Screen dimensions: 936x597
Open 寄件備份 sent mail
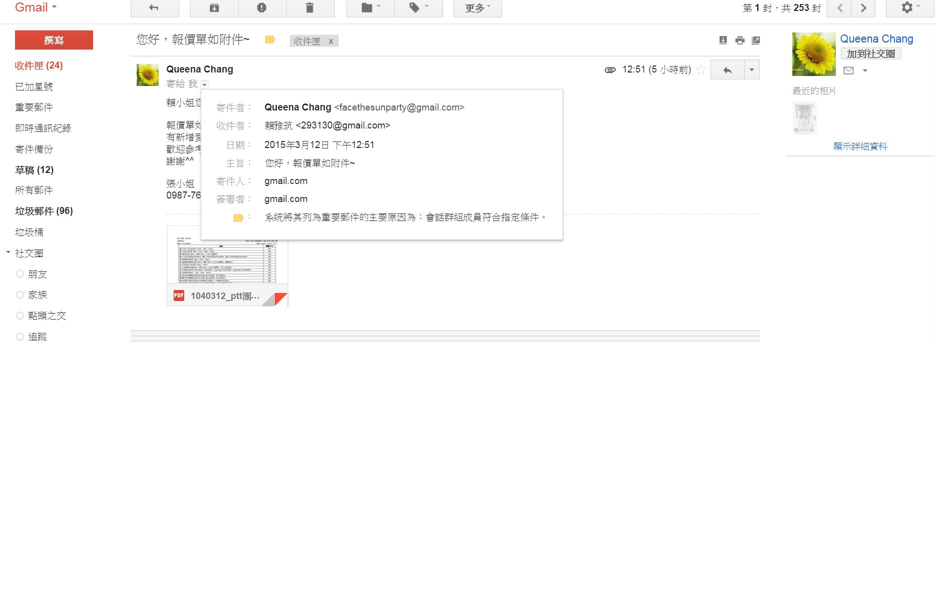click(34, 149)
